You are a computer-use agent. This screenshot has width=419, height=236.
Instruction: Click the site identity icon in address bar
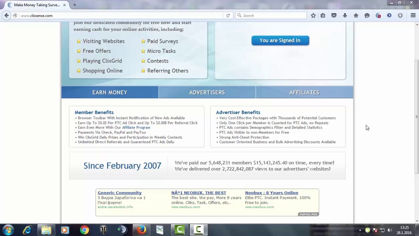pyautogui.click(x=15, y=15)
